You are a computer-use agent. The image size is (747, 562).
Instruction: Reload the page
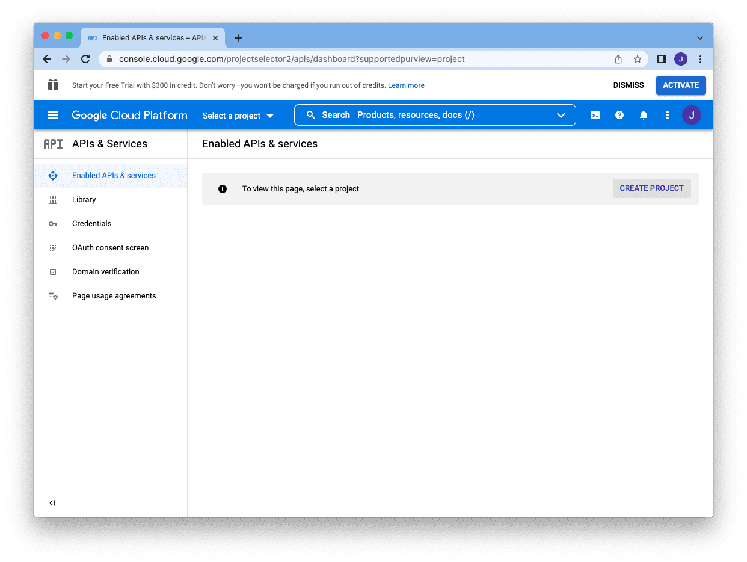(85, 59)
